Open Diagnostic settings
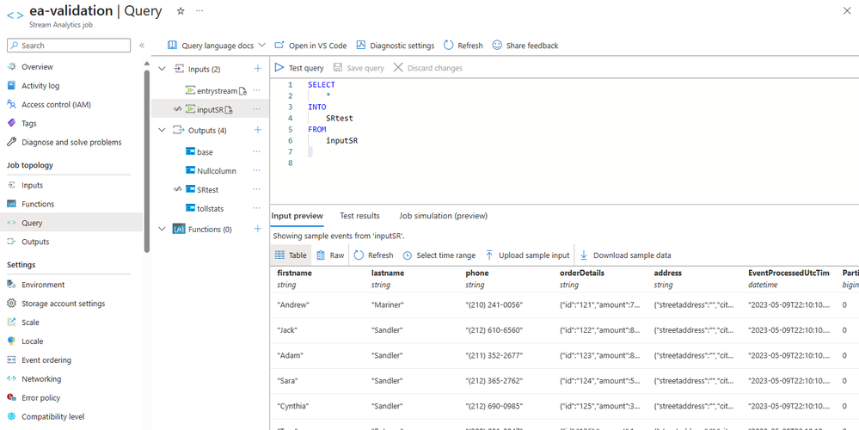This screenshot has width=859, height=430. coord(395,46)
